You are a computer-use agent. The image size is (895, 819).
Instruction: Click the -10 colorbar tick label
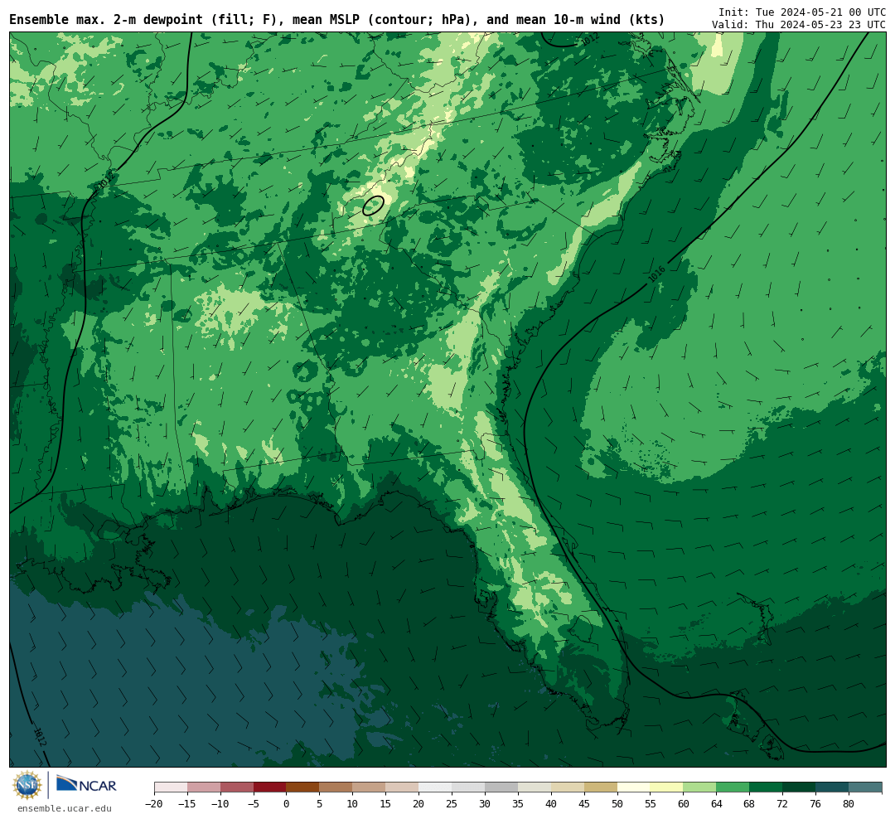tap(220, 803)
